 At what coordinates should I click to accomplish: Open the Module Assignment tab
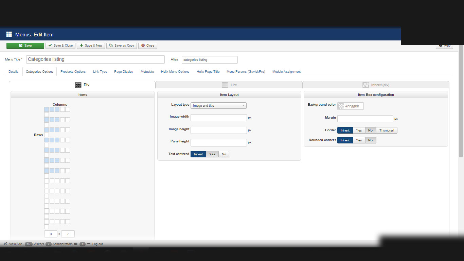point(286,72)
